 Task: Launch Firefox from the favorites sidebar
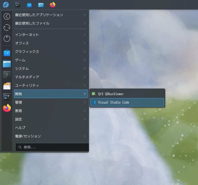(x=7, y=108)
